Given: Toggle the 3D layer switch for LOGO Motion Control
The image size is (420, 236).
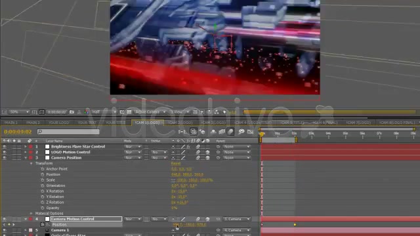Looking at the screenshot, I should pyautogui.click(x=207, y=152).
